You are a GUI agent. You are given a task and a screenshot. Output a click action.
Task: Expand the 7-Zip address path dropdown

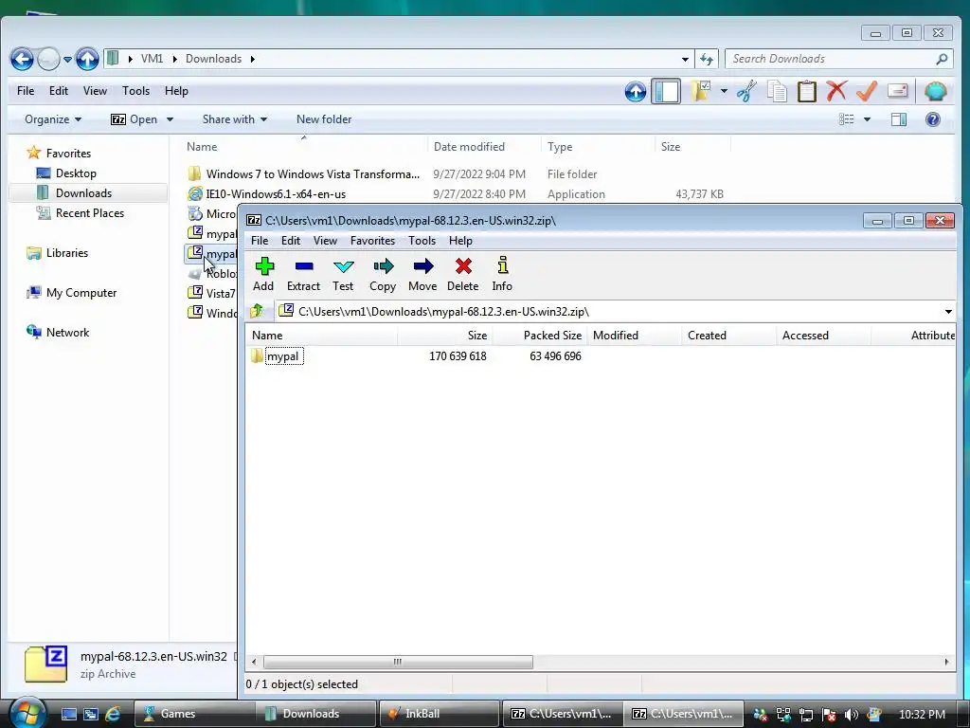(x=948, y=311)
